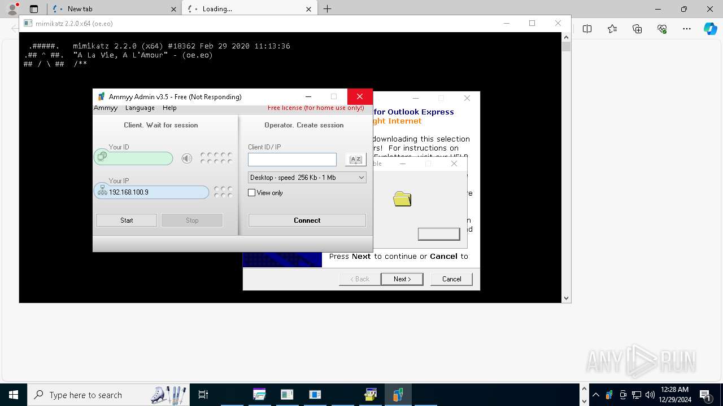Add a new tab with plus icon

(x=327, y=8)
